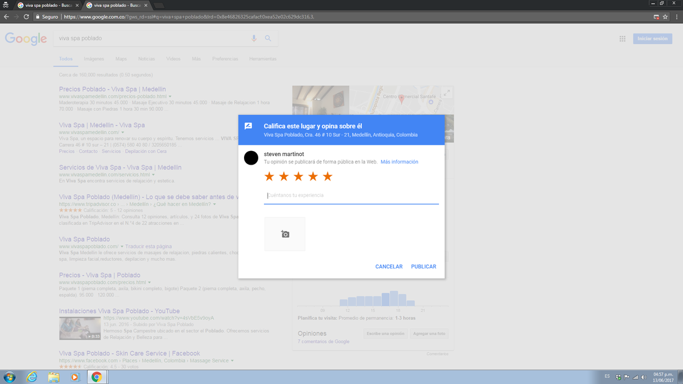Click the 'Escribe una opinión' button
683x384 pixels.
coord(386,334)
